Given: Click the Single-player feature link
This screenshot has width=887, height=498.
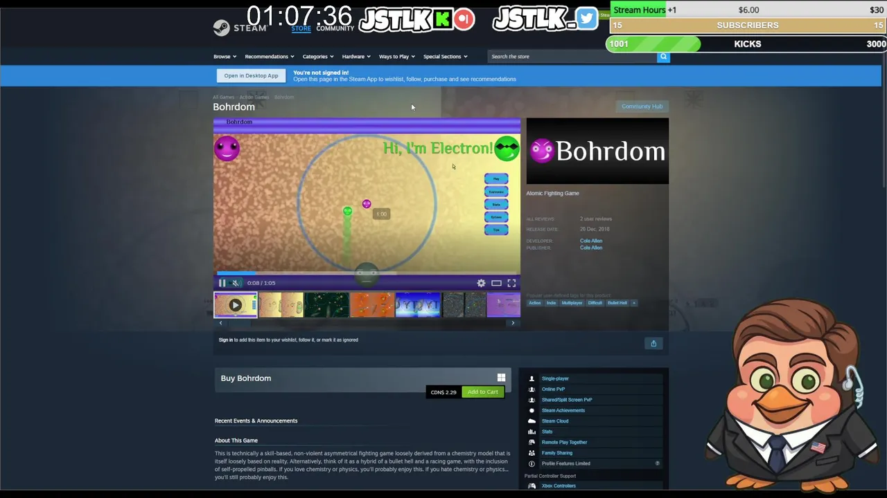Looking at the screenshot, I should coord(555,379).
